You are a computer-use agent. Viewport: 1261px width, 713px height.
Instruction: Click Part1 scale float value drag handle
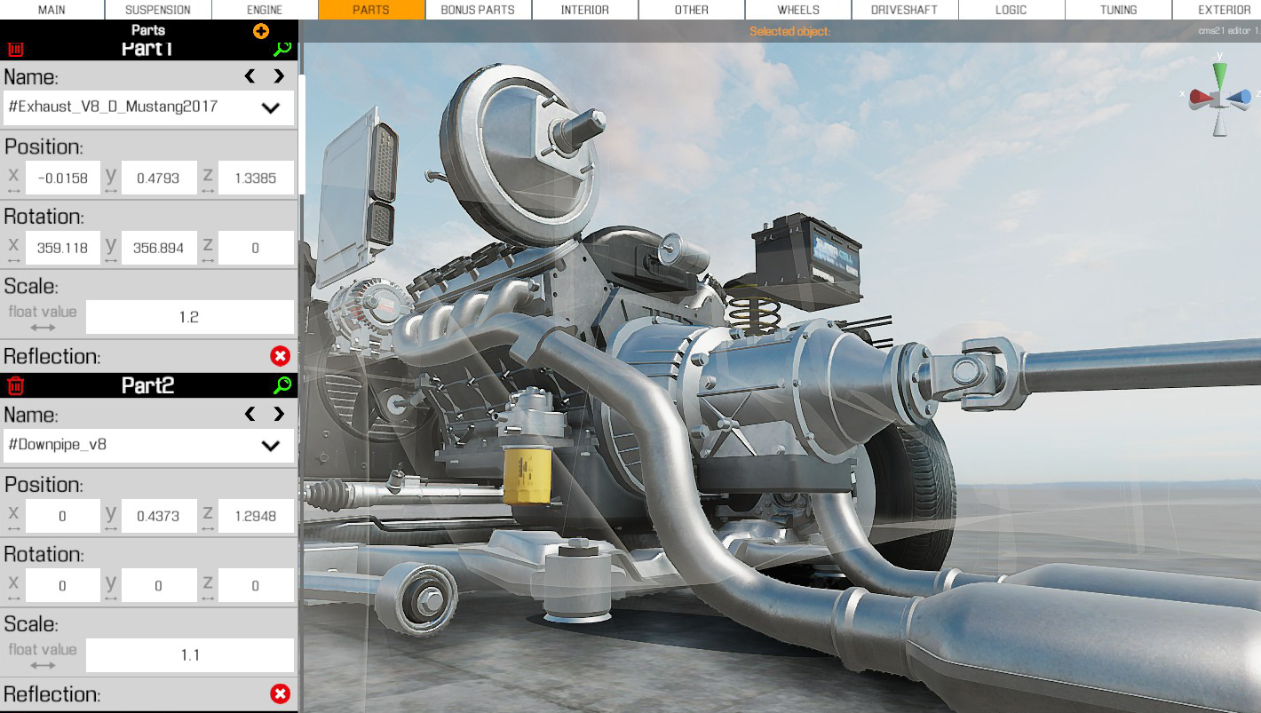click(43, 328)
